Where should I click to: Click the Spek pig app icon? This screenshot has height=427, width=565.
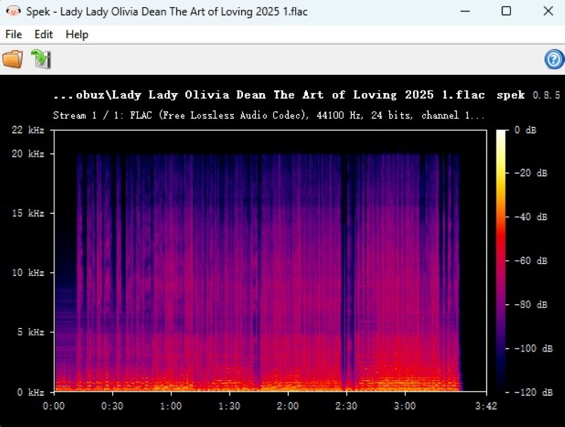pos(13,11)
